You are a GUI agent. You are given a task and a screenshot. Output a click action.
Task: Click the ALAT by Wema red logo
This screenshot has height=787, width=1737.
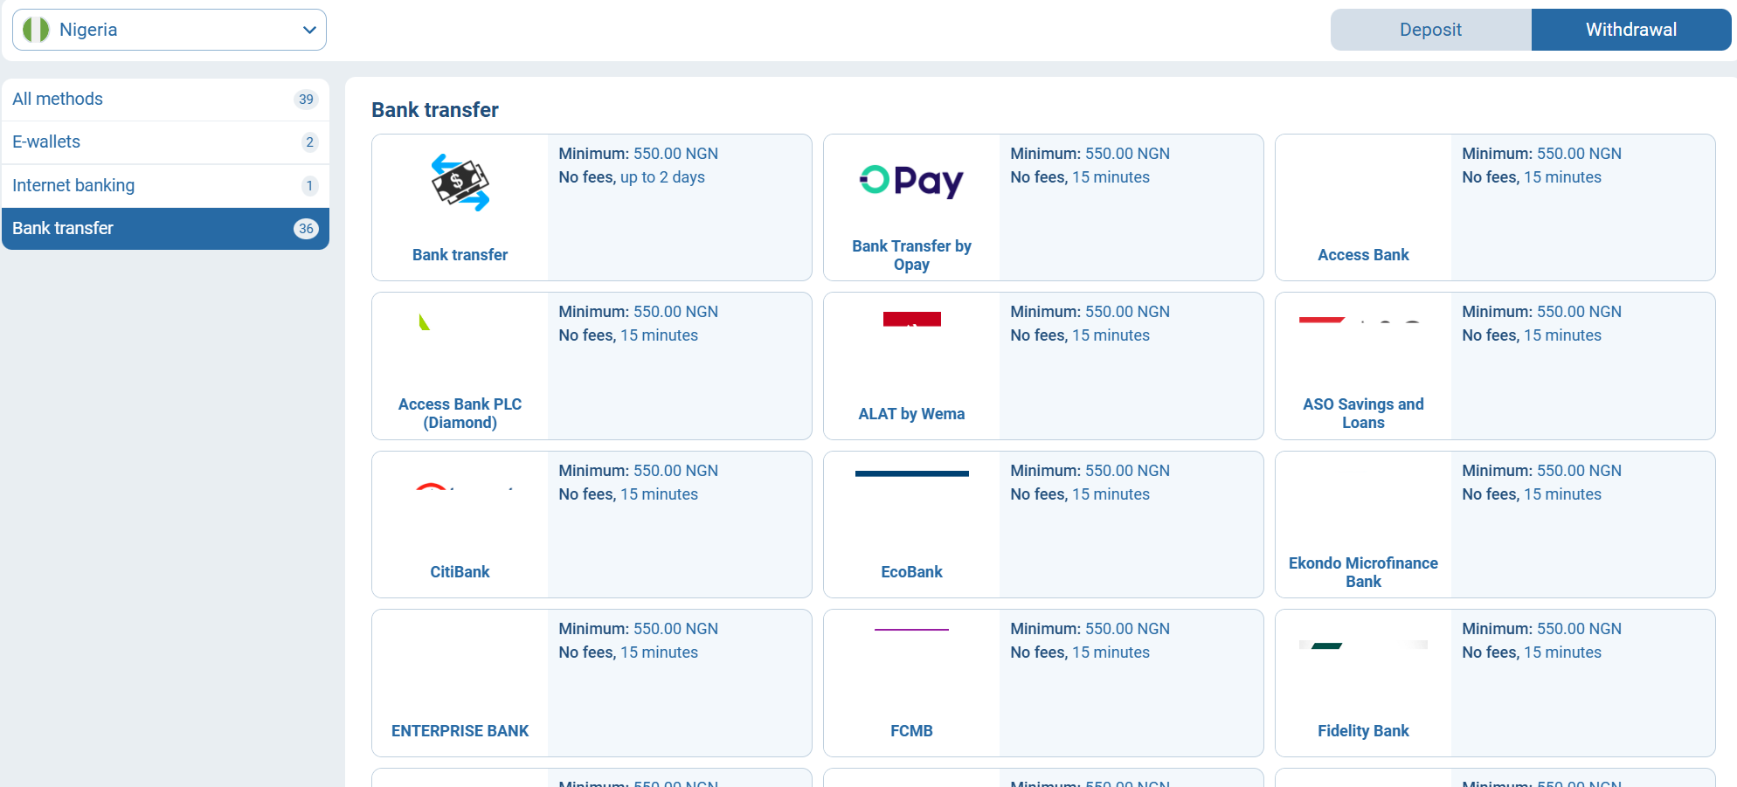pos(911,320)
